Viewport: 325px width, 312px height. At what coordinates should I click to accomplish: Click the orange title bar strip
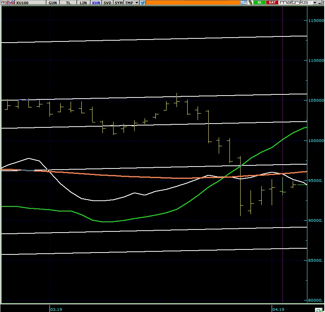[193, 2]
